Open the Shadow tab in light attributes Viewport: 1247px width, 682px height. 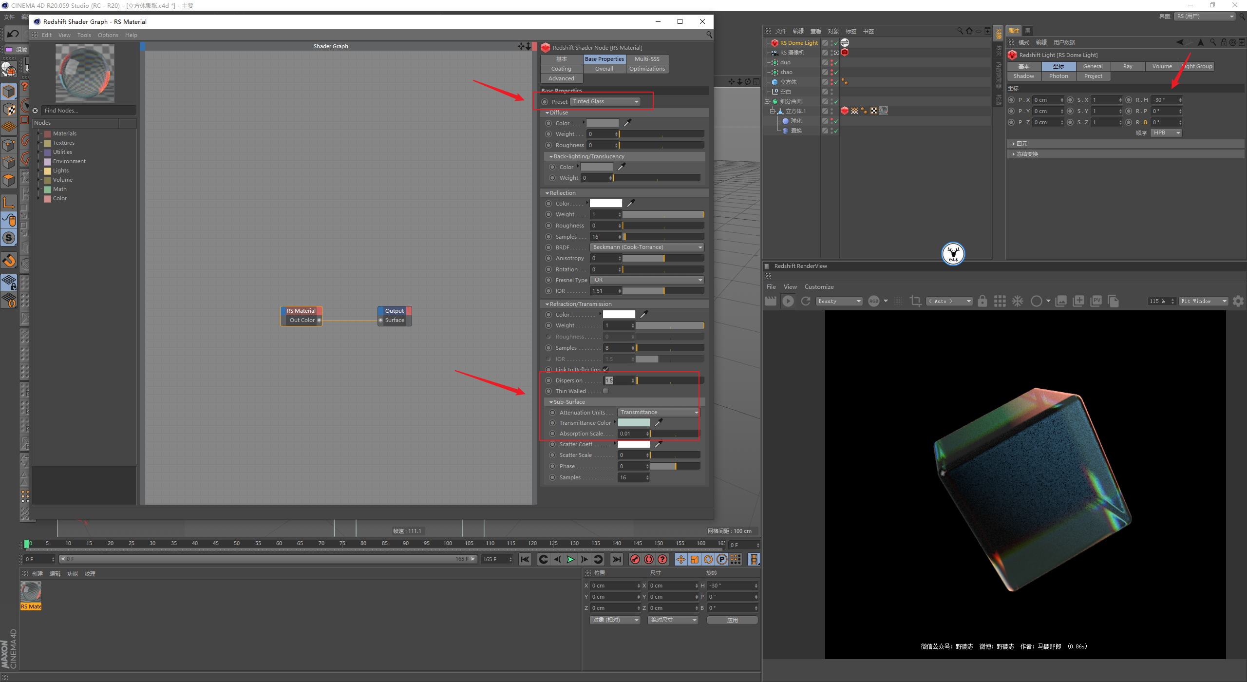(1023, 76)
